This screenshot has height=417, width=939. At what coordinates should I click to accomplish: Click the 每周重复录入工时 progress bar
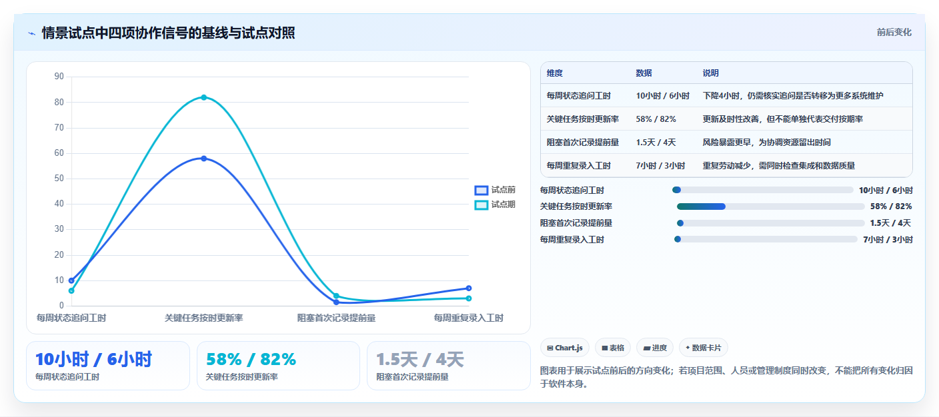766,239
